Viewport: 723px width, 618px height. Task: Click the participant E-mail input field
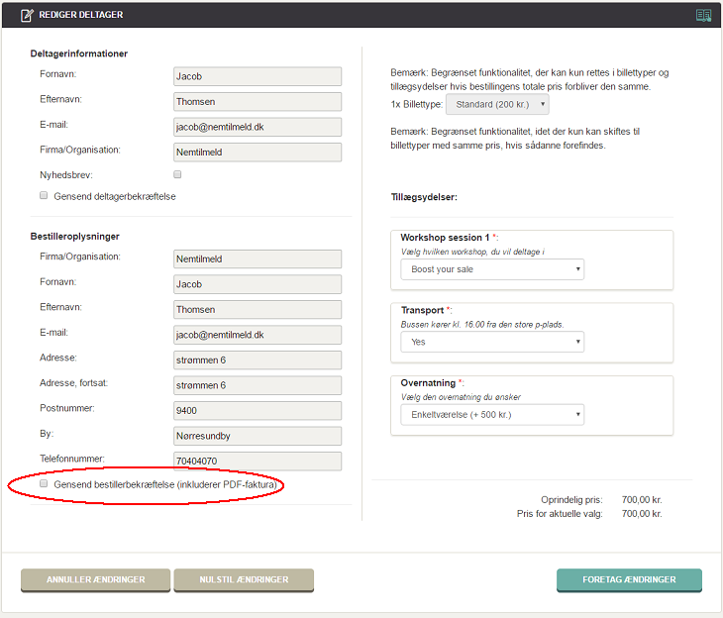257,127
